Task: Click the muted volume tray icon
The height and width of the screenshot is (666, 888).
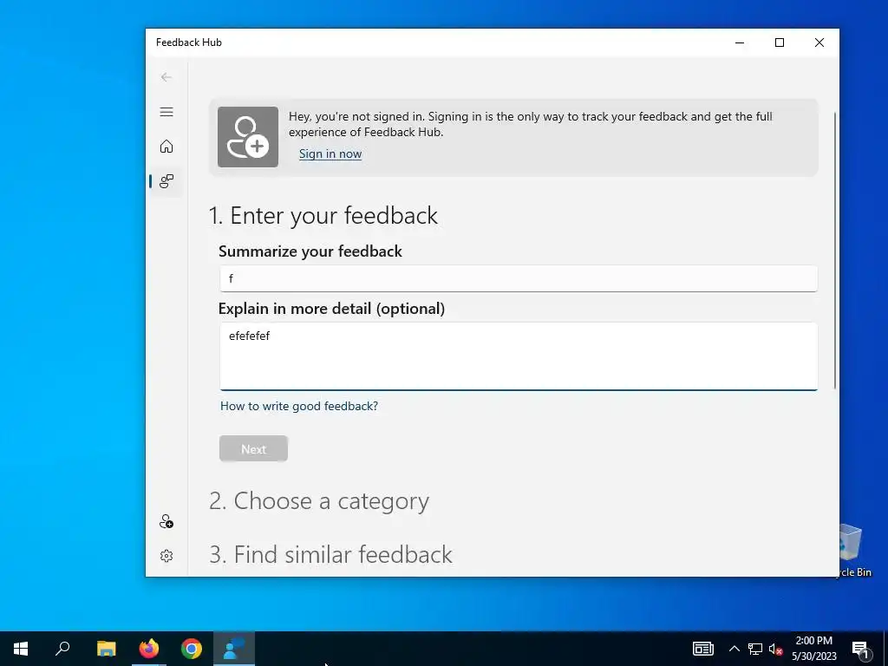Action: [x=776, y=649]
